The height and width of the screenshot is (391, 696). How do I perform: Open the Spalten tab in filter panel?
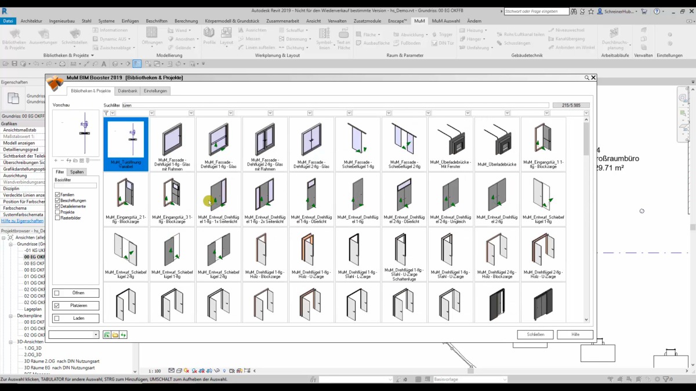pos(77,172)
